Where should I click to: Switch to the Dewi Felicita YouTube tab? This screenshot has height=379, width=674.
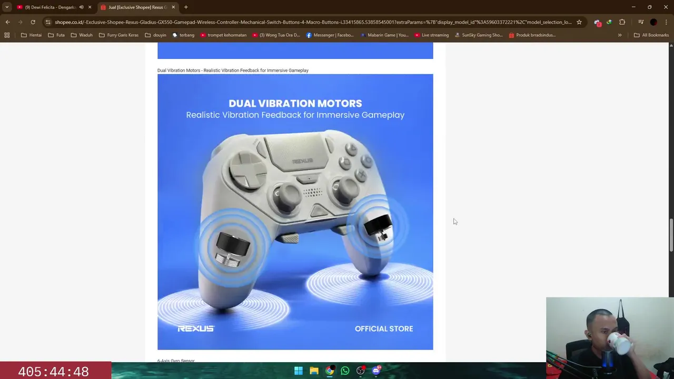tap(51, 7)
